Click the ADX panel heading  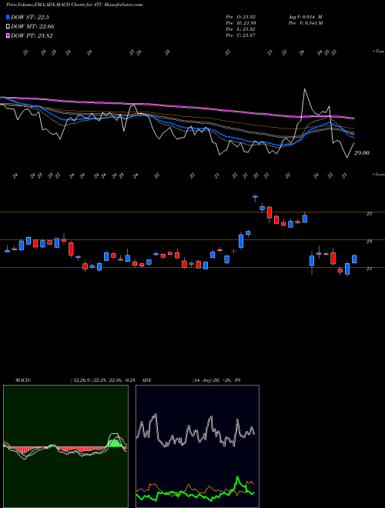tap(146, 380)
